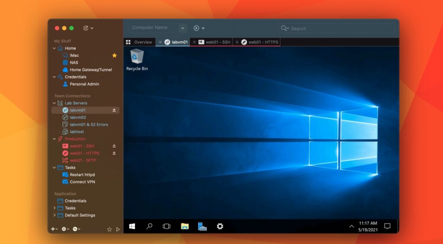443x244 pixels.
Task: Toggle the favorites star filter at sidebar bottom
Action: coord(109,229)
